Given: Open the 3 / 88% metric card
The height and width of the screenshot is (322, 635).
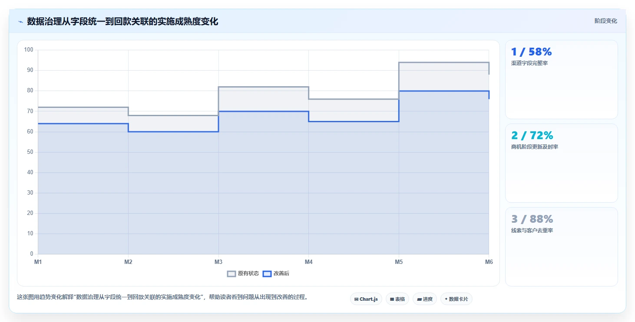Looking at the screenshot, I should coord(561,247).
